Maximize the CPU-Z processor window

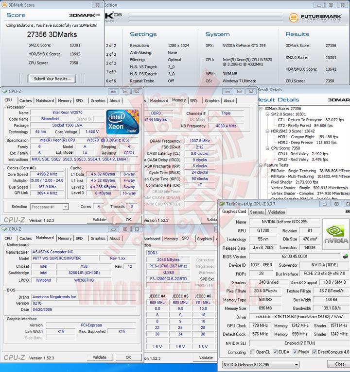point(125,91)
